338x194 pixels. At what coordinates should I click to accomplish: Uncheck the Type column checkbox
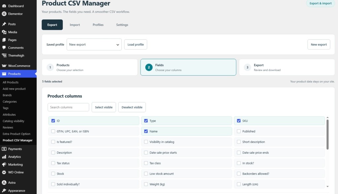pyautogui.click(x=146, y=121)
